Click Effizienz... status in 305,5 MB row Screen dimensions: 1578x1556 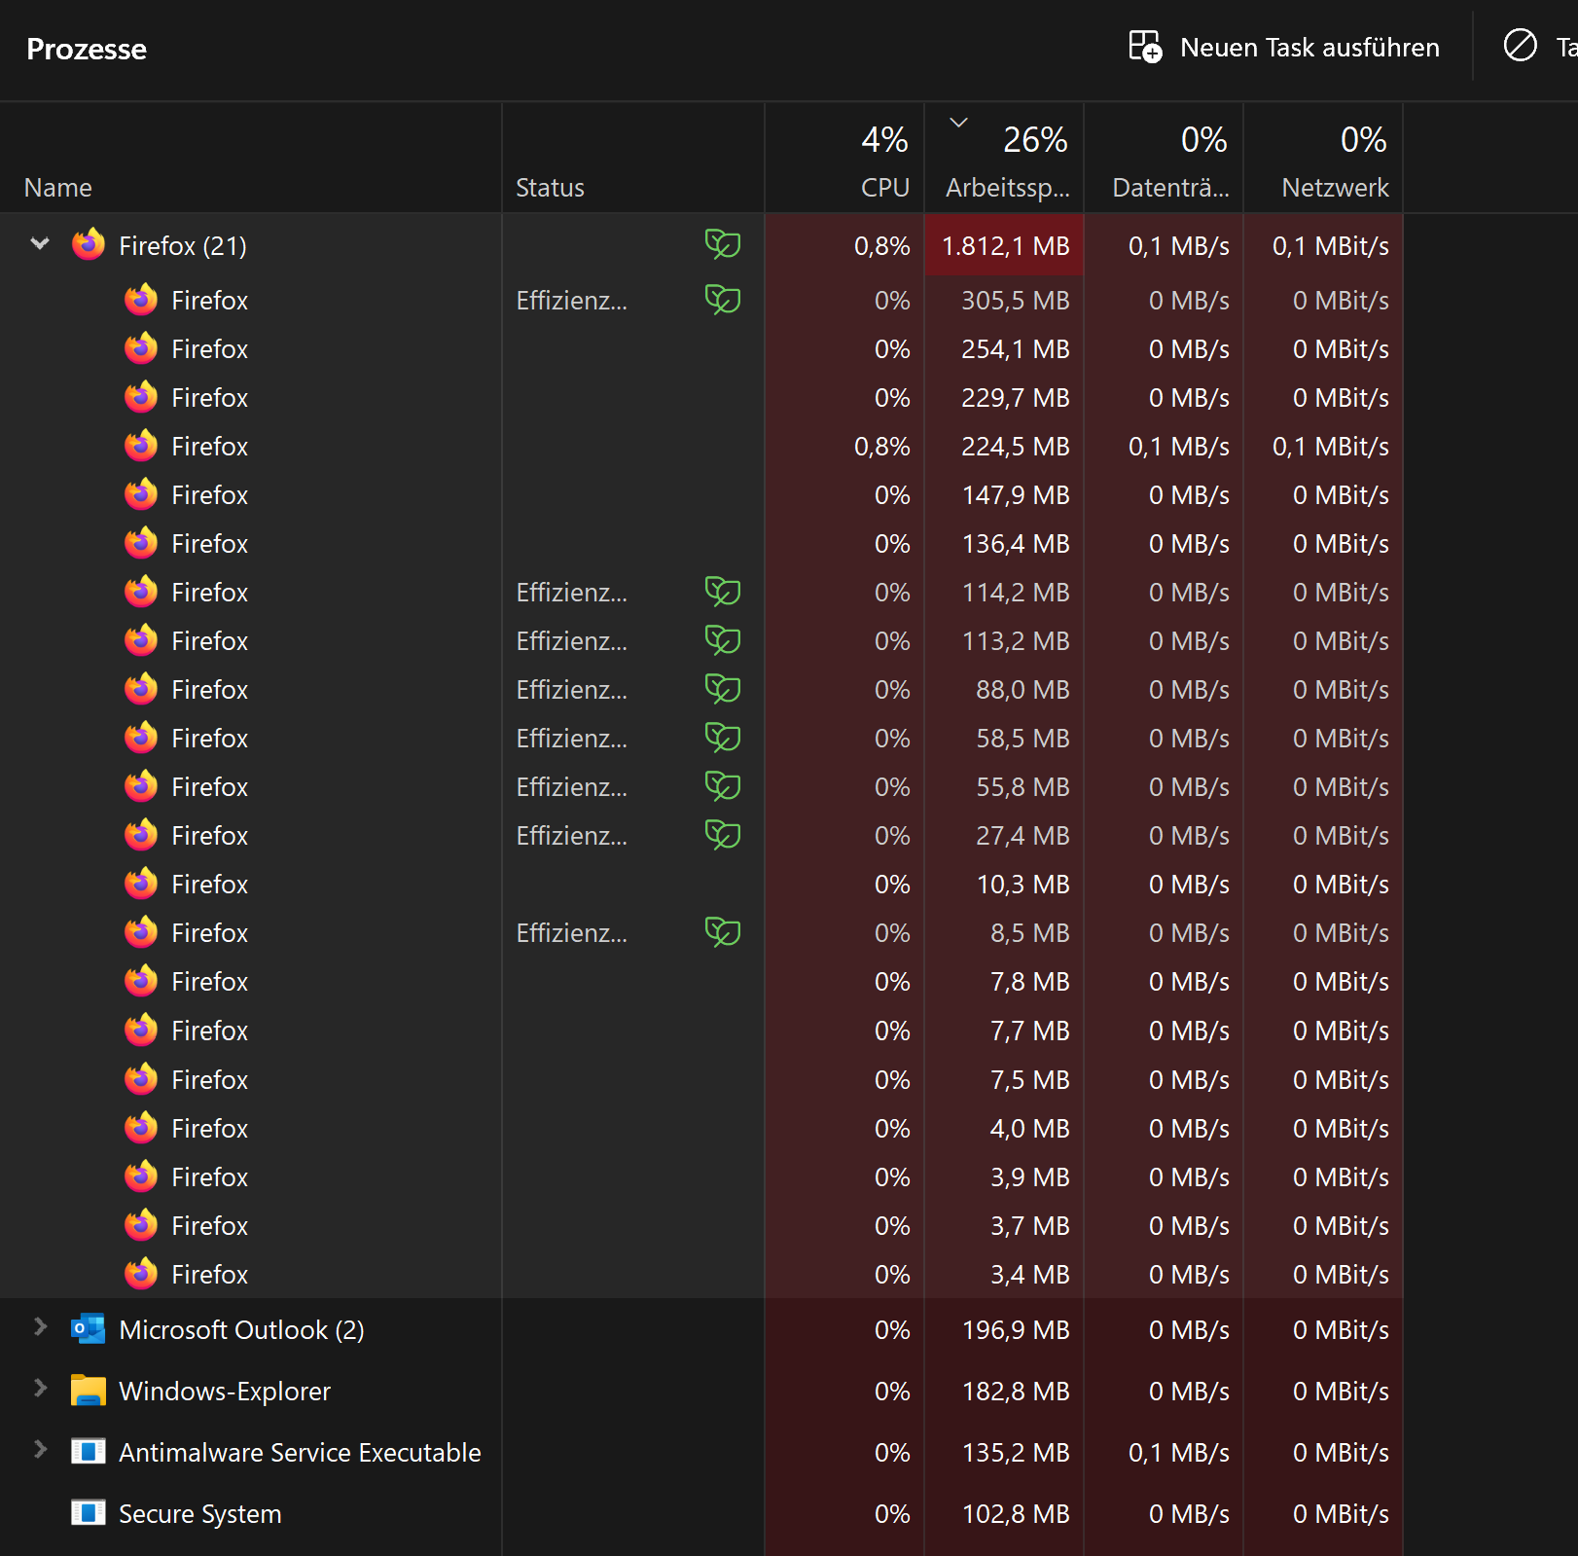click(x=572, y=301)
